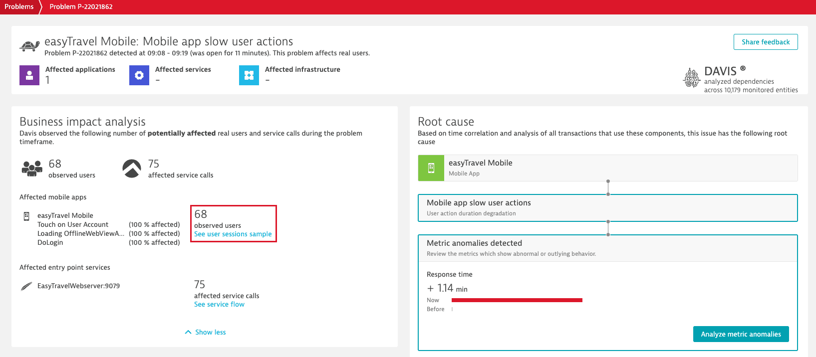The width and height of the screenshot is (816, 357).
Task: Click easyTravel Mobile under Affected mobile apps
Action: [x=65, y=215]
